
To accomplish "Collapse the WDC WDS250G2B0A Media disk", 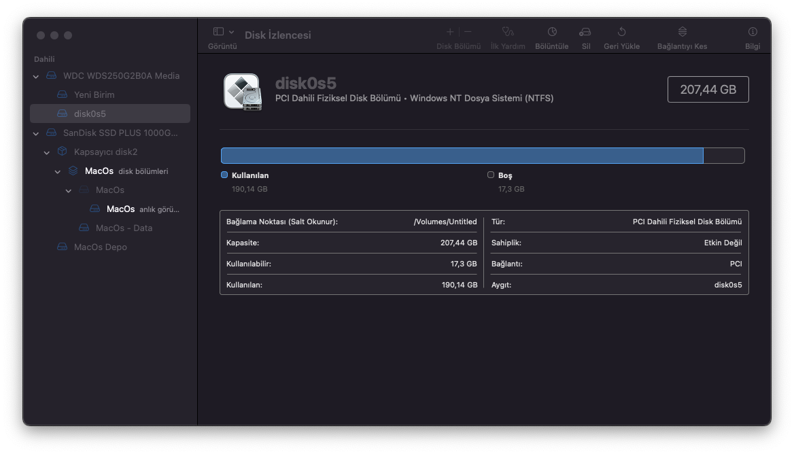I will pos(36,76).
